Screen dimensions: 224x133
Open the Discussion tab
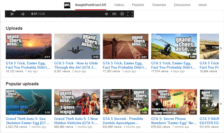182,5
